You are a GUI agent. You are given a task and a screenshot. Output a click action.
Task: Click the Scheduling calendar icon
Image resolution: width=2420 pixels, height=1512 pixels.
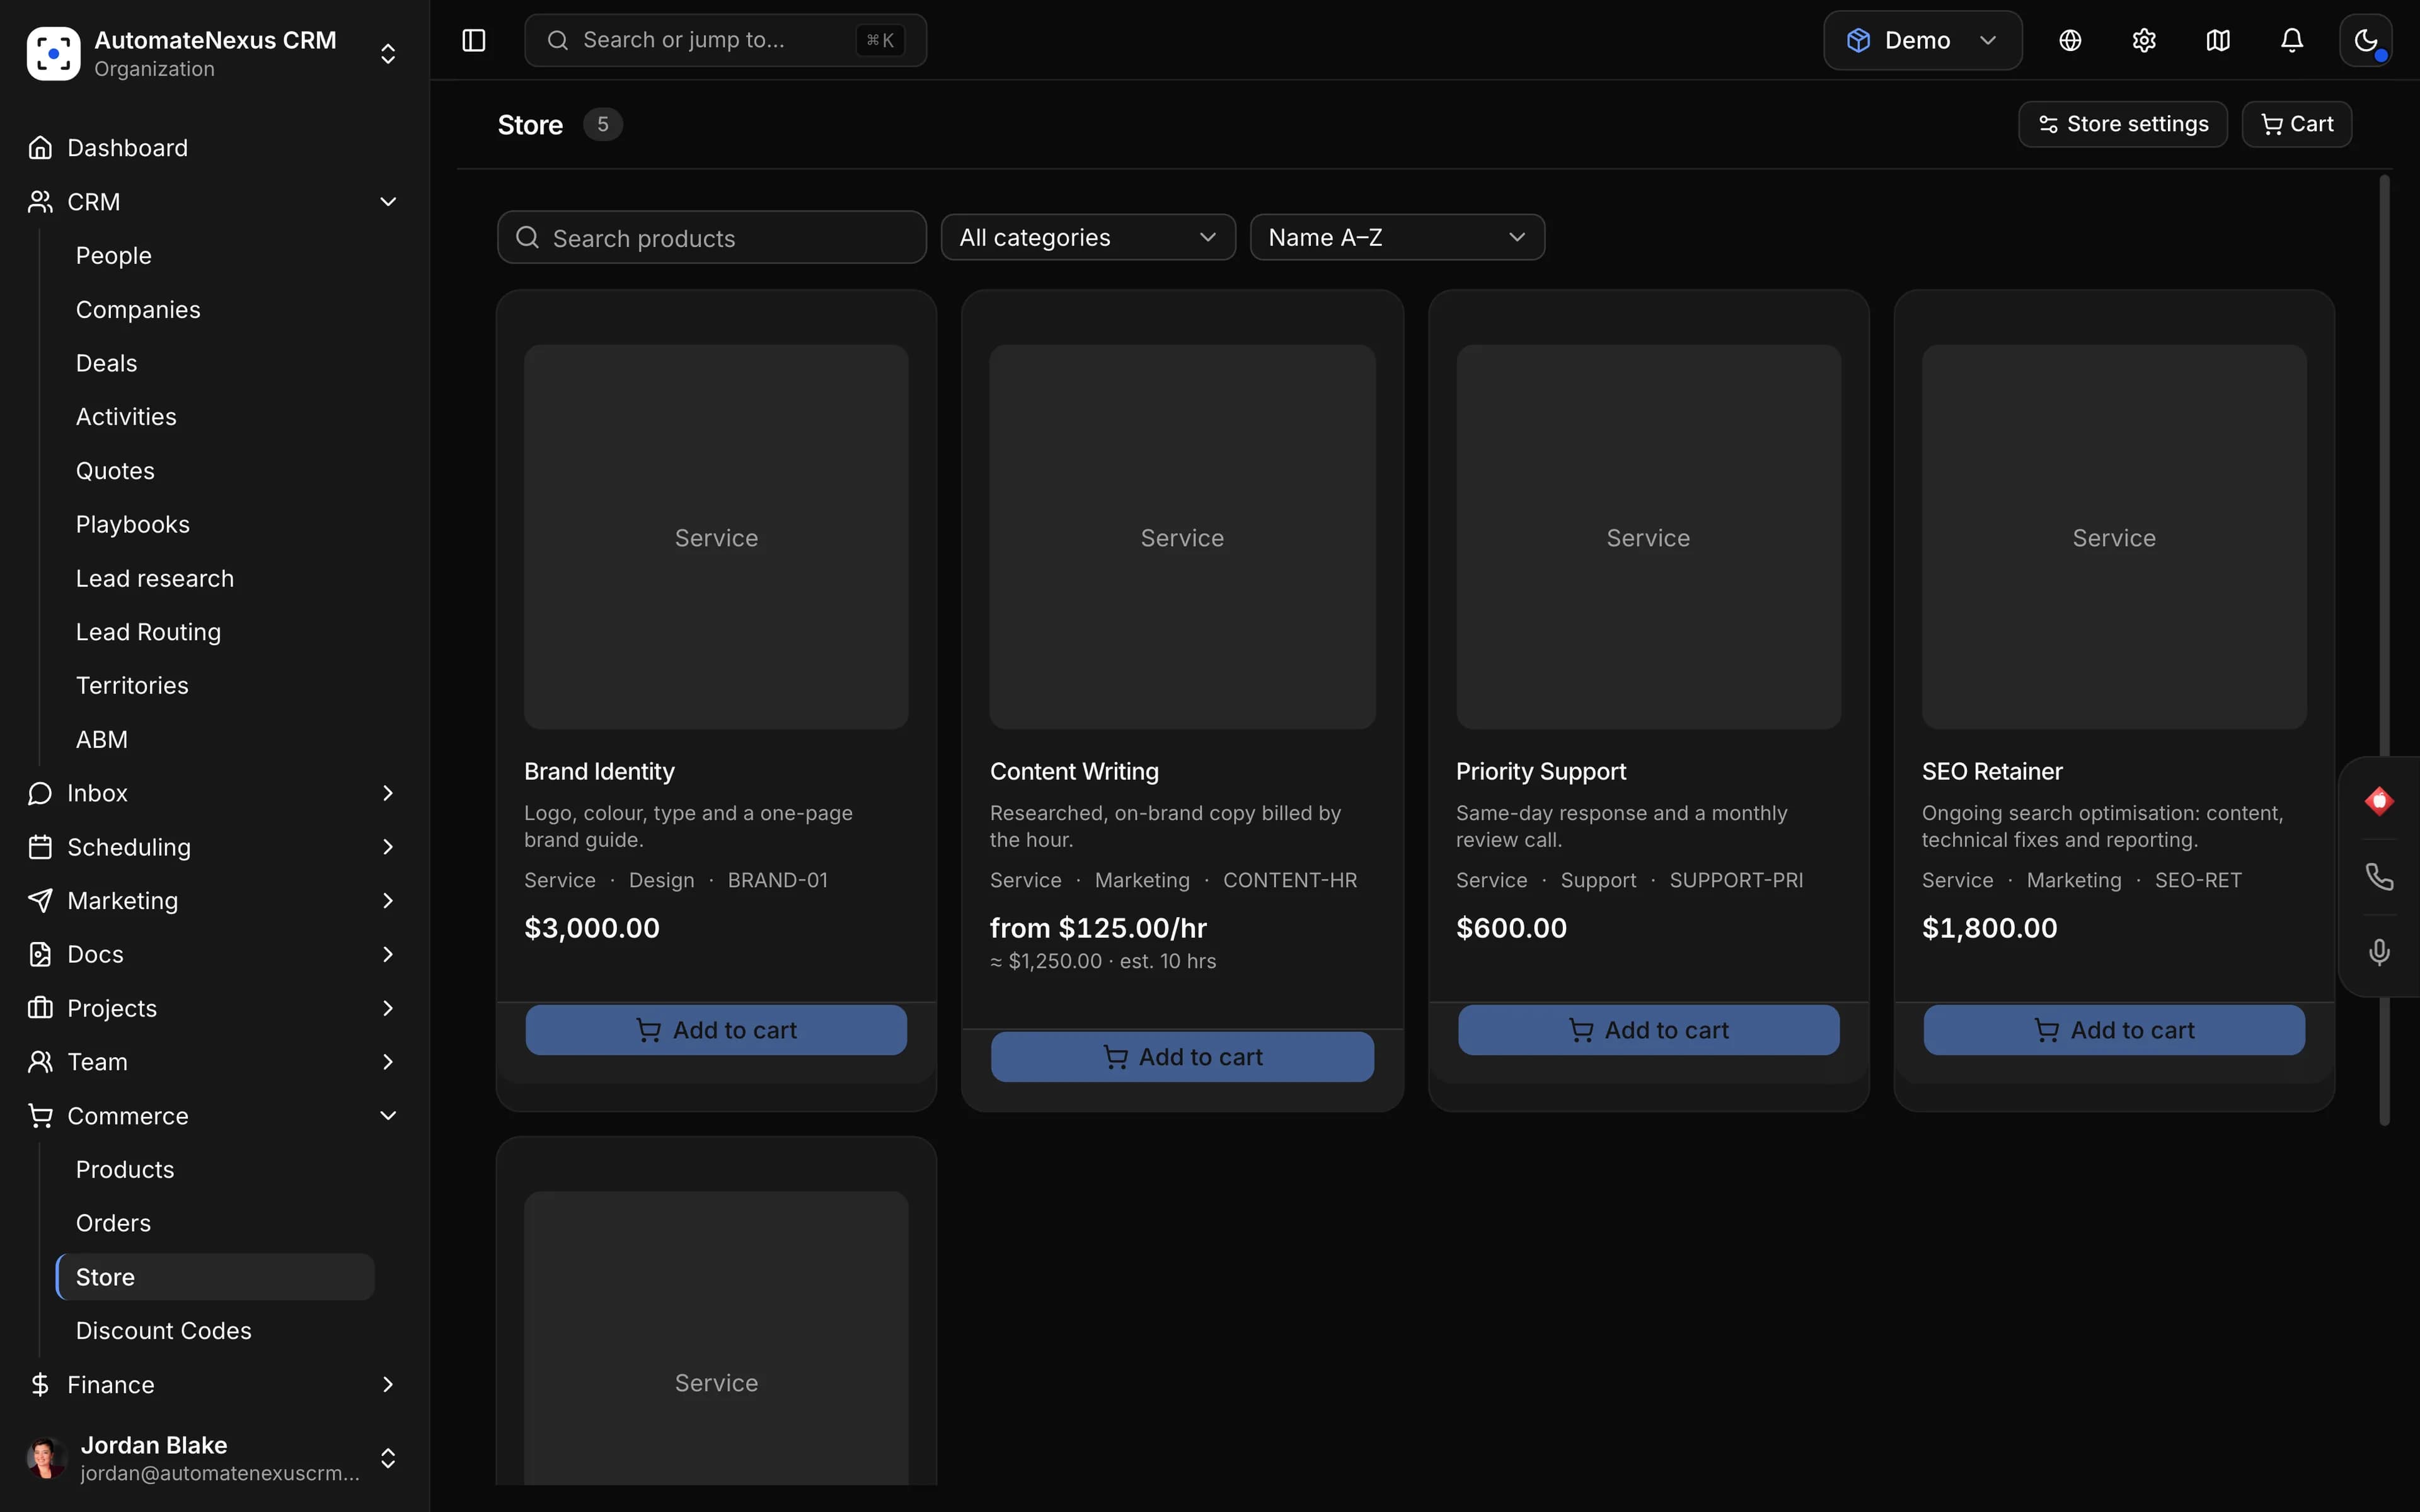coord(40,847)
